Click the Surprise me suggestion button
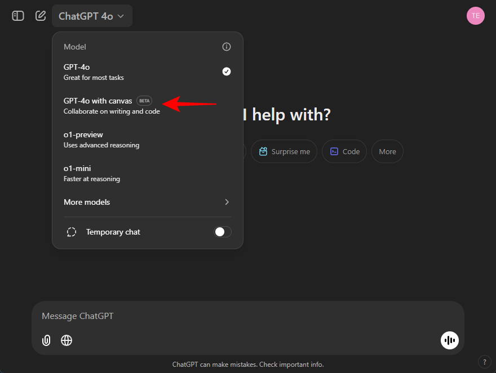496x373 pixels. click(x=284, y=151)
